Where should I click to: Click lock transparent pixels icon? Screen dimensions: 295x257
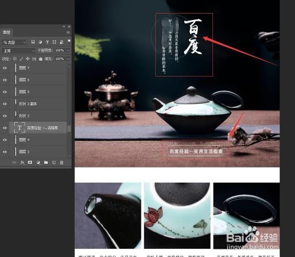(x=15, y=59)
